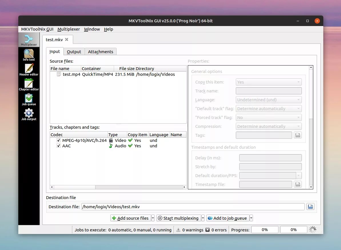Click the audio note track icon
The image size is (341, 250).
click(111, 146)
